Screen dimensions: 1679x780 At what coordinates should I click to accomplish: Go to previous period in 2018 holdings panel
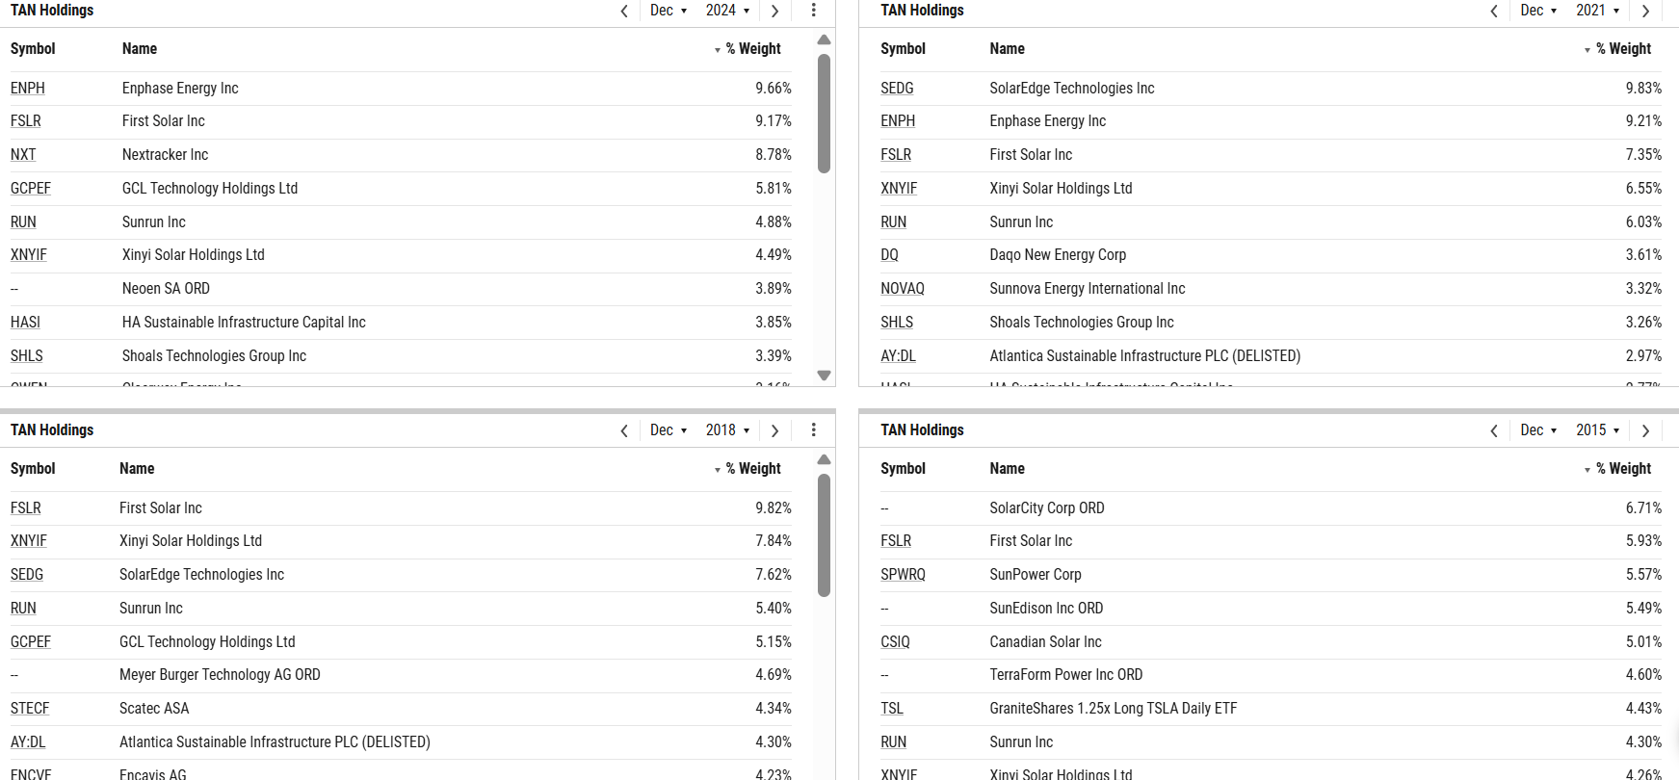pyautogui.click(x=624, y=430)
